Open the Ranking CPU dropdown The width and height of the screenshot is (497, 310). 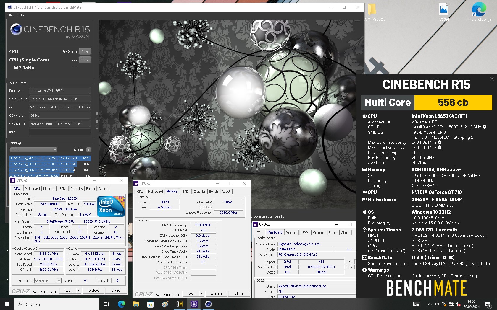coord(33,150)
